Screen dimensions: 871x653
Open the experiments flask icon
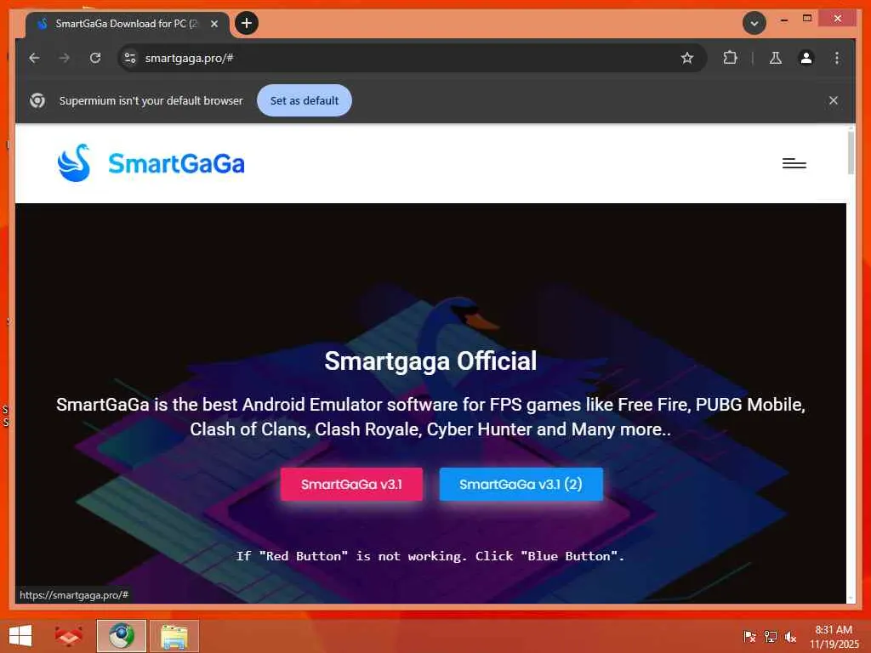pos(776,58)
